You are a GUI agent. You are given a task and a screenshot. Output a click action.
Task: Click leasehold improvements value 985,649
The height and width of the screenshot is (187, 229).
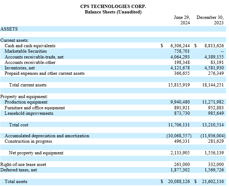216,113
